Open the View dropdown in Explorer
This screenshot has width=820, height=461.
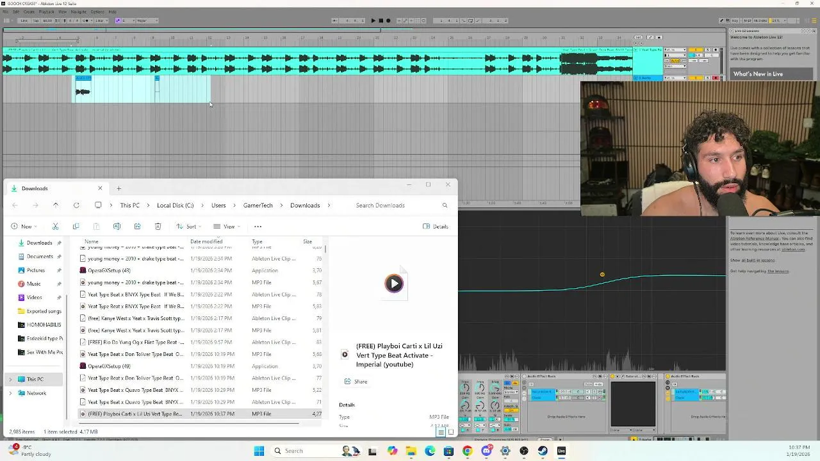[227, 227]
